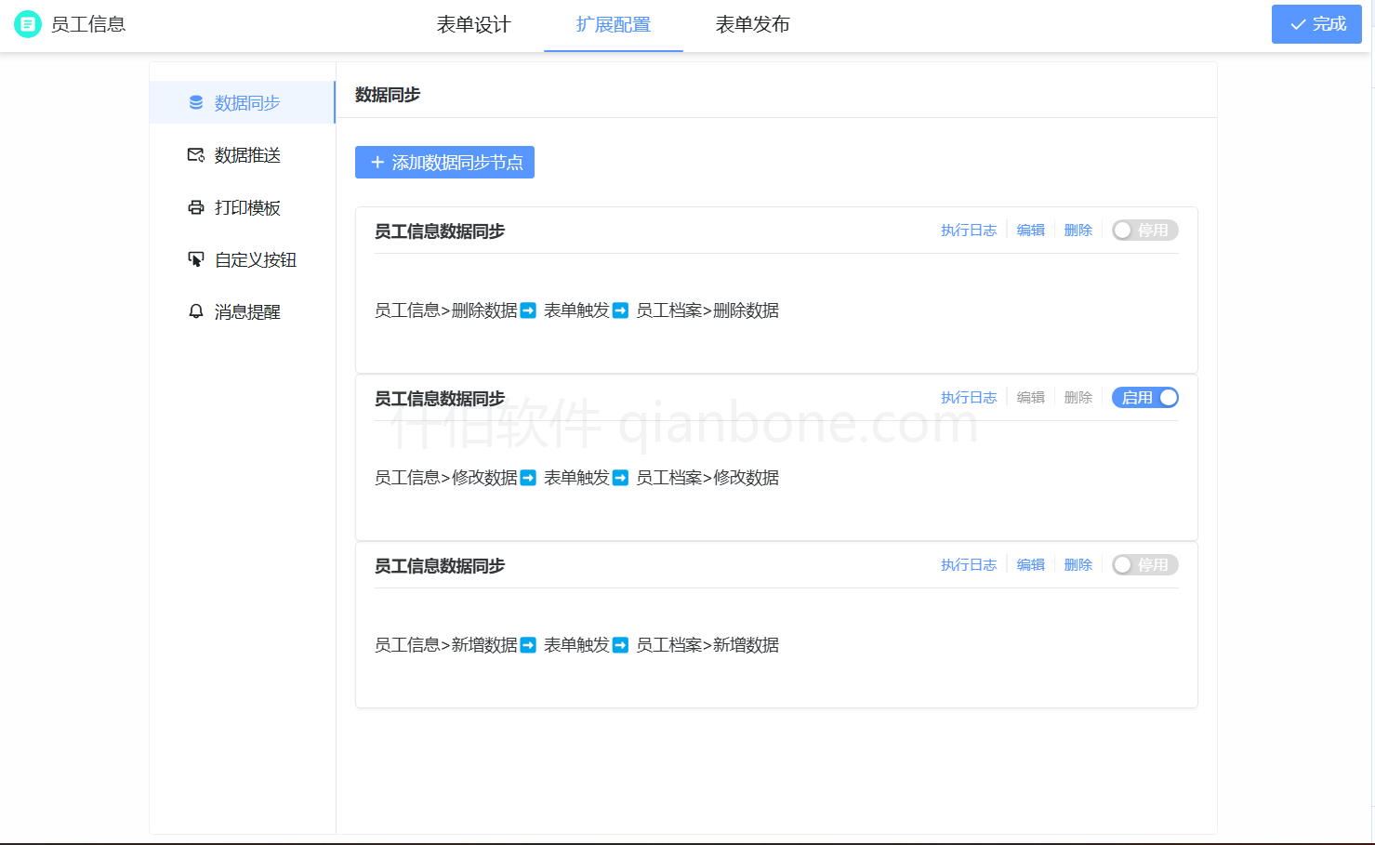
Task: Open 消息提醒 using the bell icon
Action: point(195,311)
